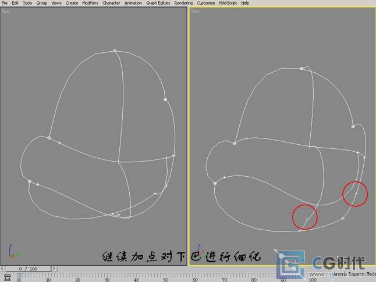This screenshot has height=282, width=376.
Task: Open the Group menu
Action: pyautogui.click(x=42, y=3)
